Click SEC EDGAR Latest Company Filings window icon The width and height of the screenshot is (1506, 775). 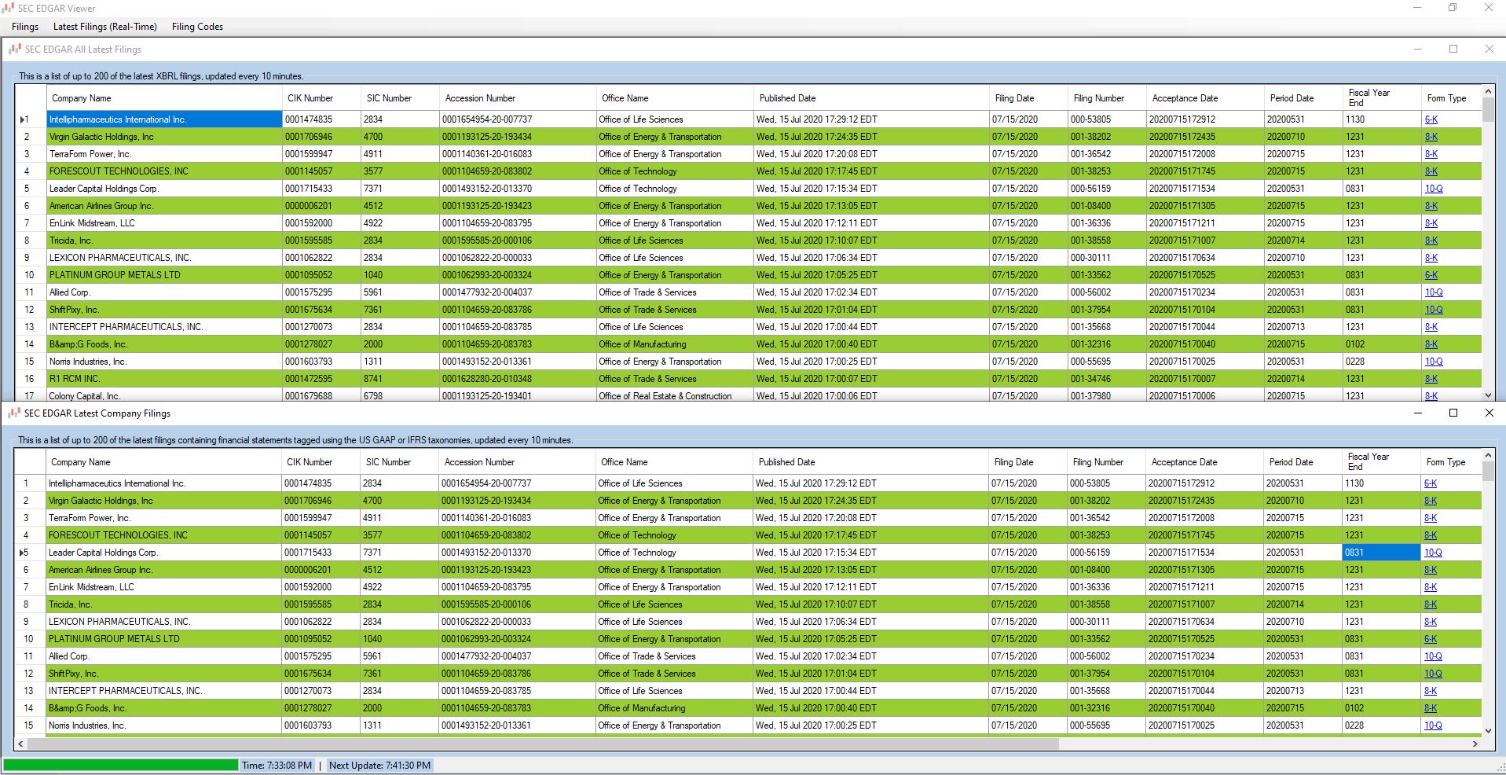click(x=14, y=413)
